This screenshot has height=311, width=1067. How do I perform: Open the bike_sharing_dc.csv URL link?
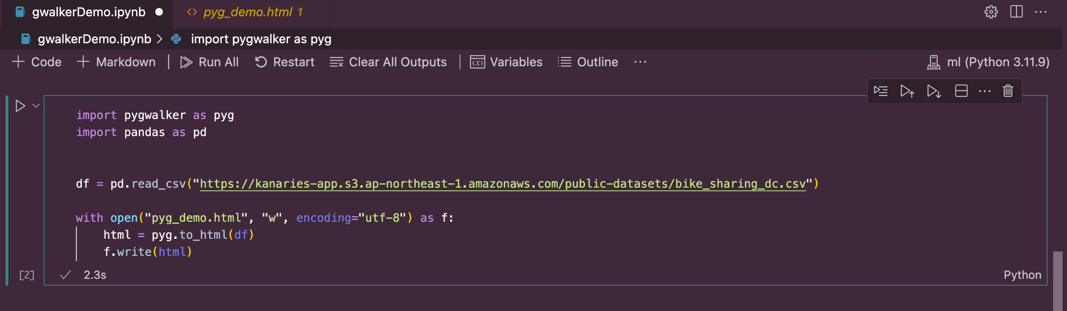coord(503,184)
